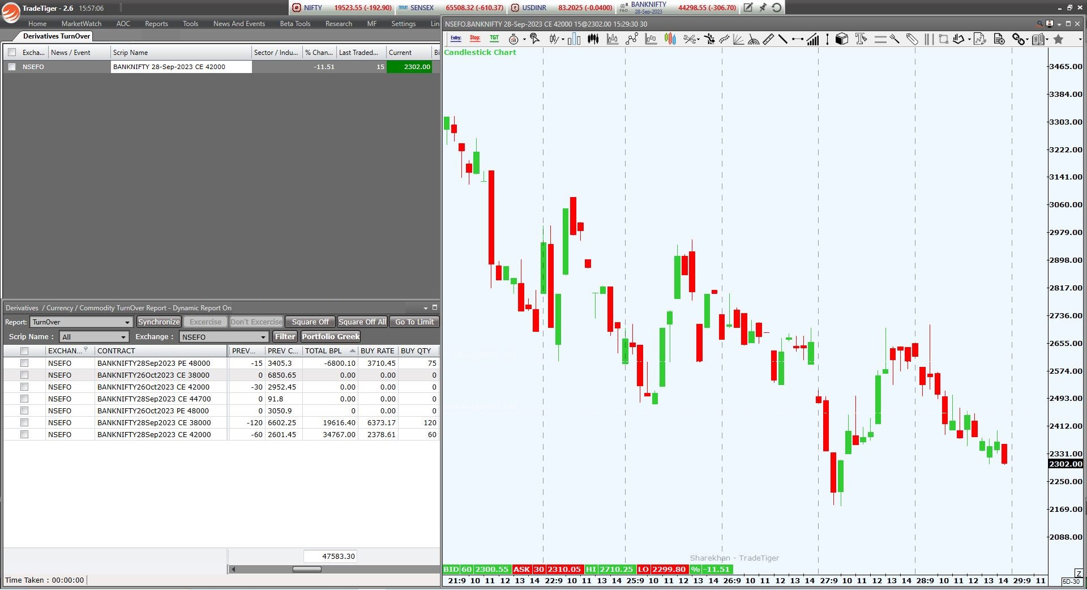Click the refresh icon in the top ticker bar
Image resolution: width=1087 pixels, height=590 pixels.
click(777, 7)
